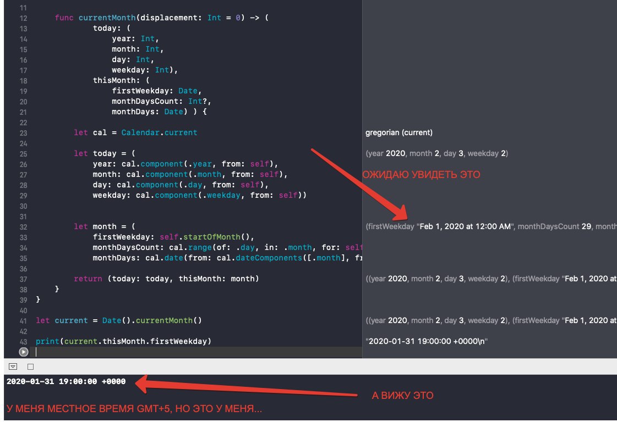
Task: Click line number 32 in gutter
Action: pos(23,227)
